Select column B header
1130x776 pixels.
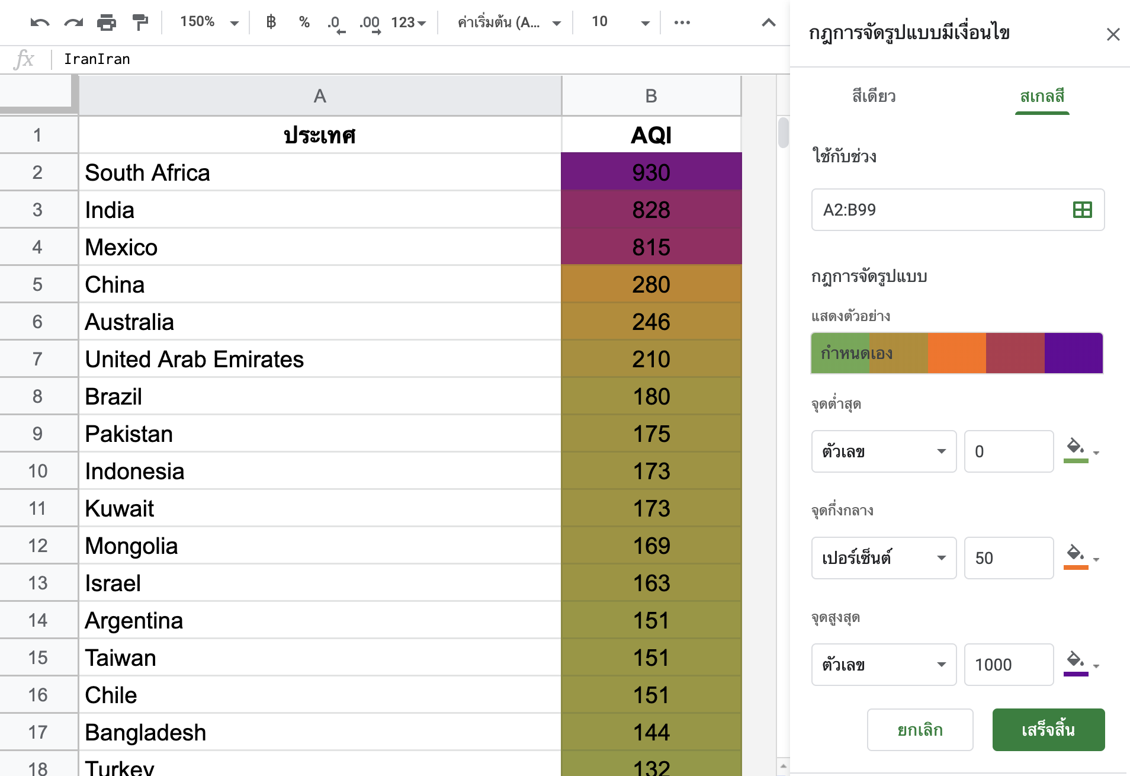coord(651,96)
